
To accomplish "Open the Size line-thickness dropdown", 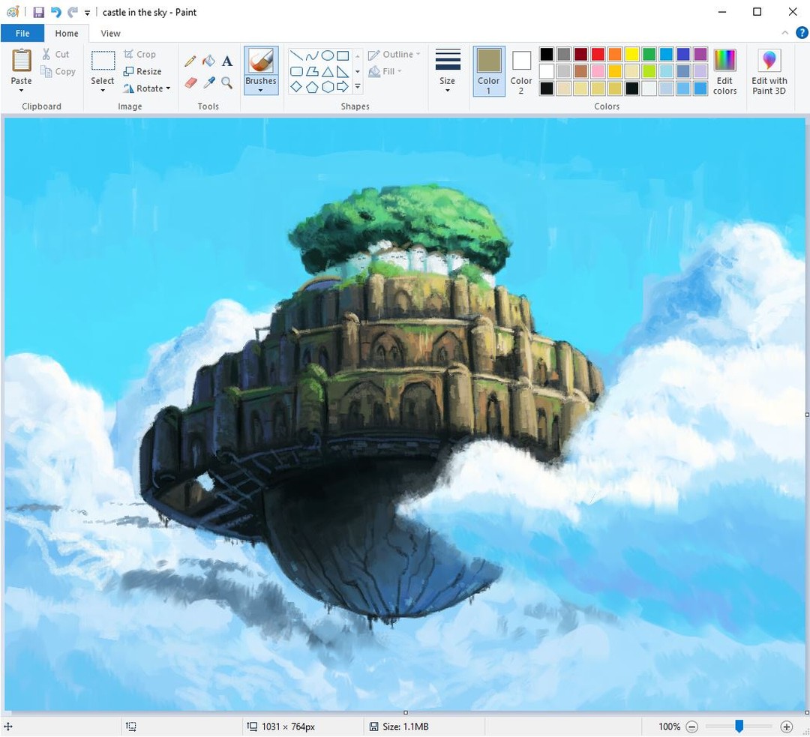I will tap(447, 71).
